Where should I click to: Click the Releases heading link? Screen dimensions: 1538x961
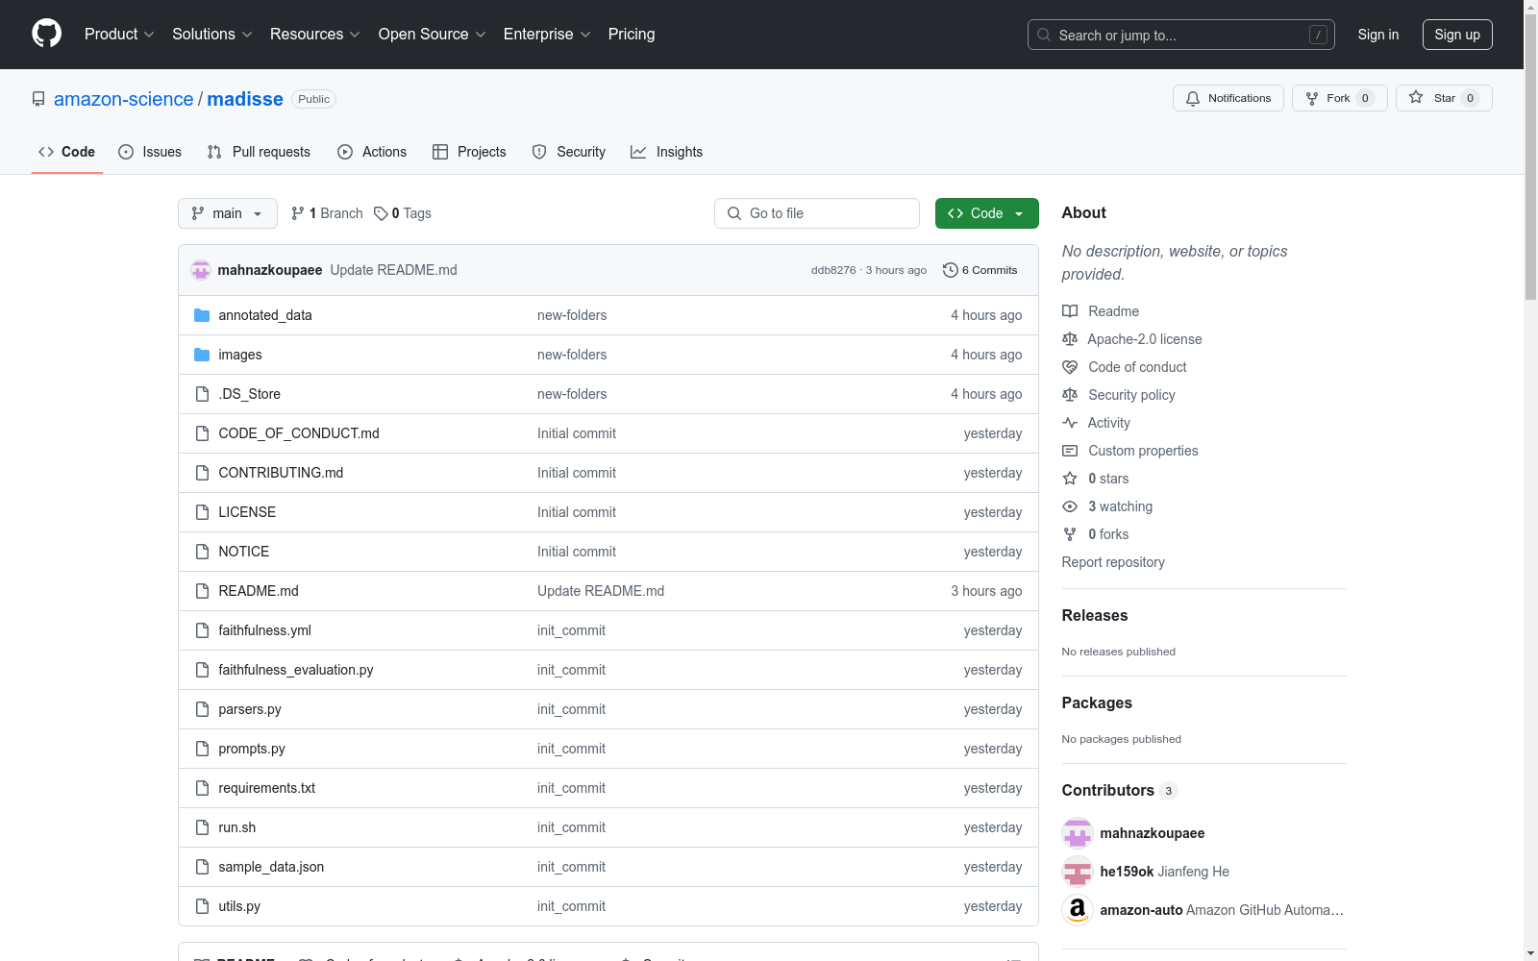(x=1095, y=615)
